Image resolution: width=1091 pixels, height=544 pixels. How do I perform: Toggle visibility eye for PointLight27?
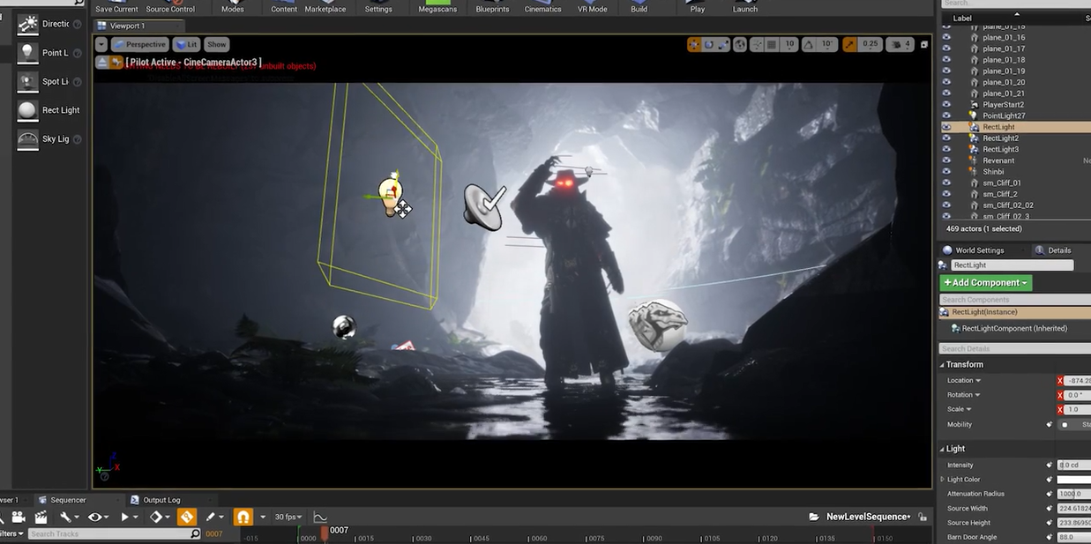pyautogui.click(x=946, y=116)
